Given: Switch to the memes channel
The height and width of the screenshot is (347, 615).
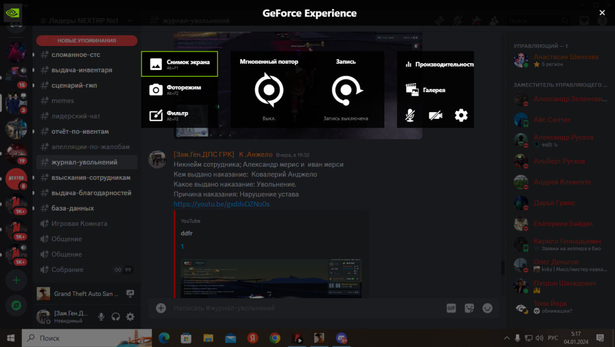Looking at the screenshot, I should click(63, 101).
